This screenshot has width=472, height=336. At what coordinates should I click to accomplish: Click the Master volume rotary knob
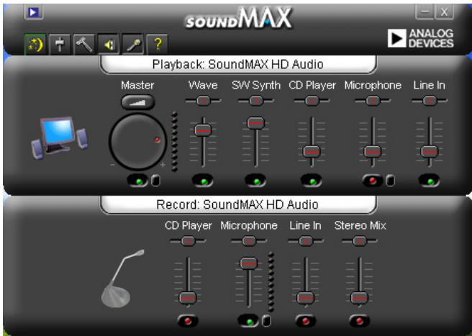click(x=138, y=142)
